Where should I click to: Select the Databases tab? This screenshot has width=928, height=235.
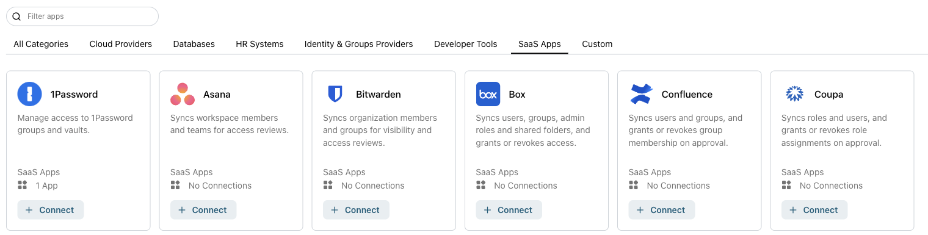pyautogui.click(x=194, y=44)
